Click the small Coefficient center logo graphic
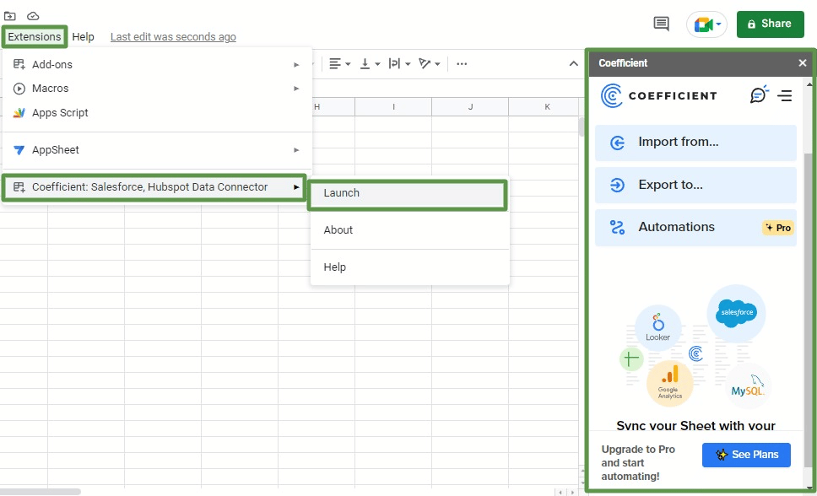The width and height of the screenshot is (817, 496). pyautogui.click(x=696, y=354)
